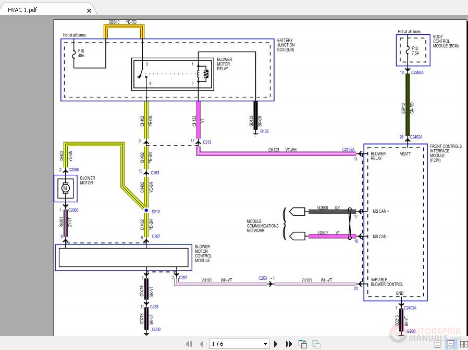Jump to the first page
This screenshot has height=350, width=468.
pos(189,344)
